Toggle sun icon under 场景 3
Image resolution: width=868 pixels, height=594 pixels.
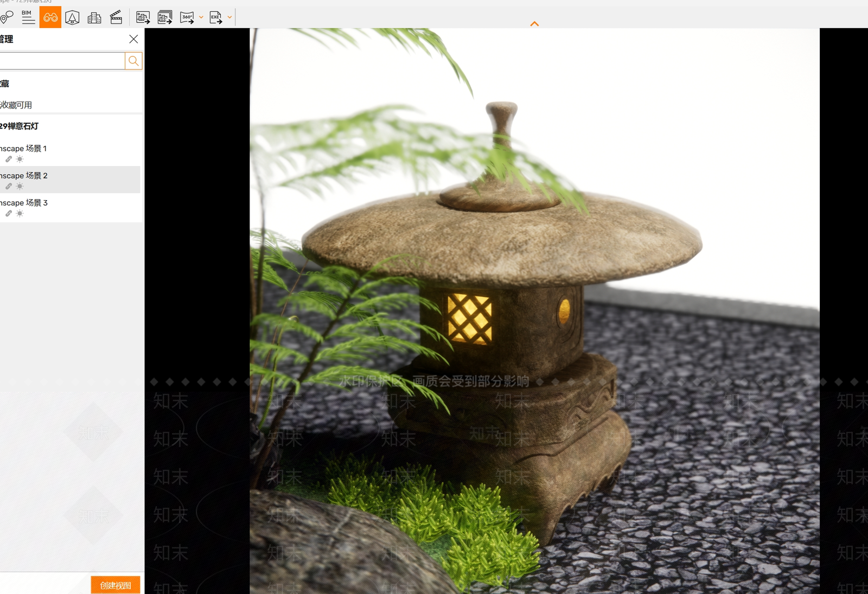(x=20, y=214)
